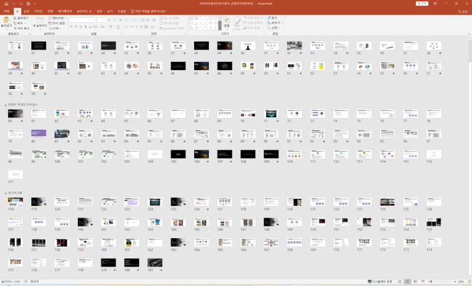
Task: Select slide thumbnail 47
Action: [201, 66]
